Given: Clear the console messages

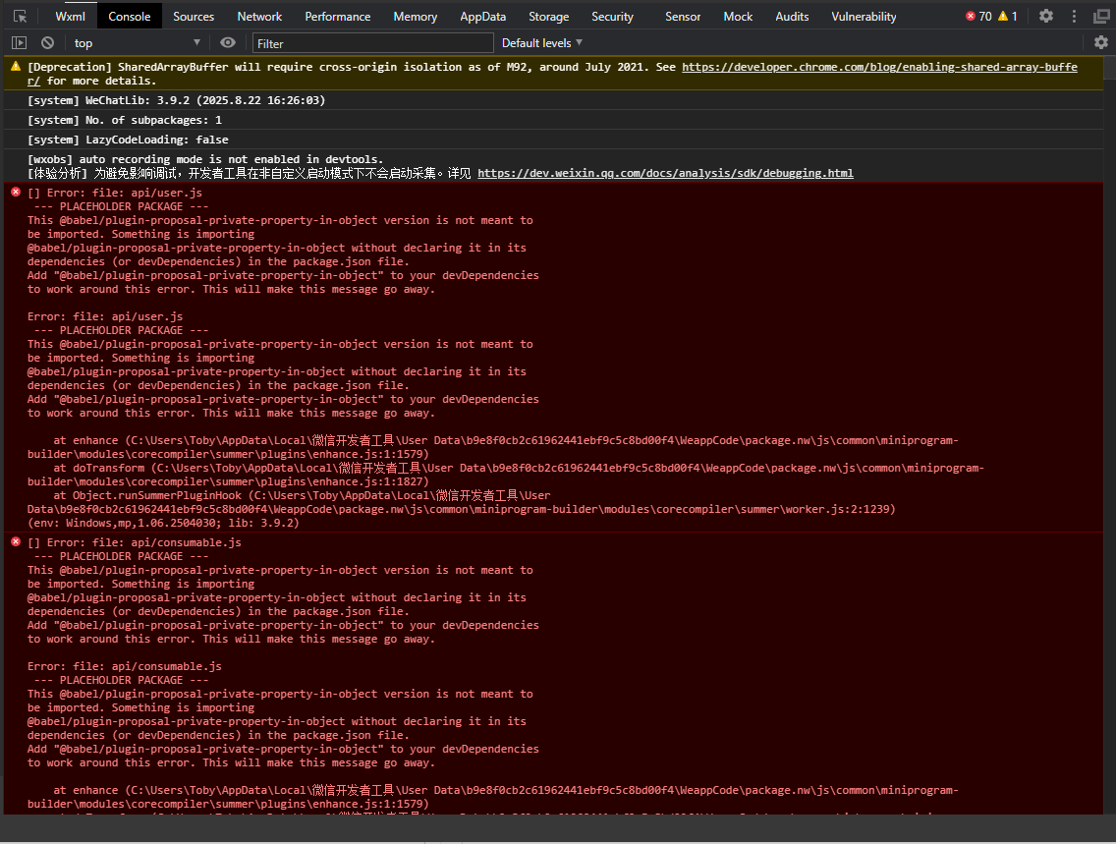Looking at the screenshot, I should (47, 43).
